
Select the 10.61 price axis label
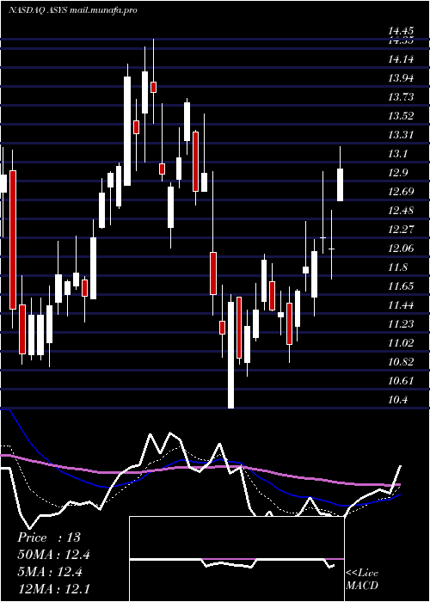coord(402,381)
